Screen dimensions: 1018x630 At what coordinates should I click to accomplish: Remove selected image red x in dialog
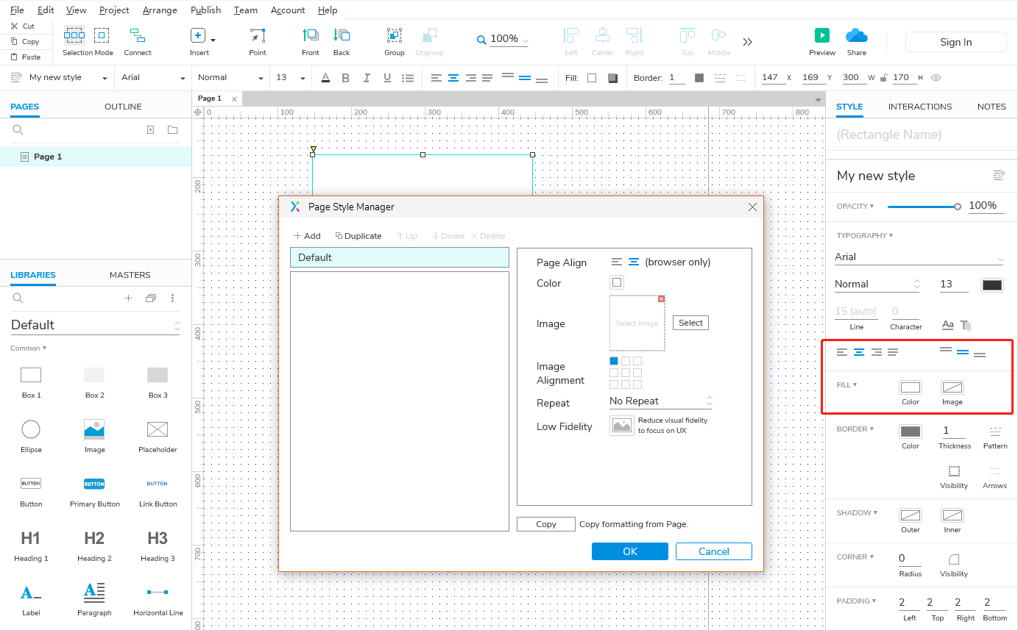[x=661, y=298]
